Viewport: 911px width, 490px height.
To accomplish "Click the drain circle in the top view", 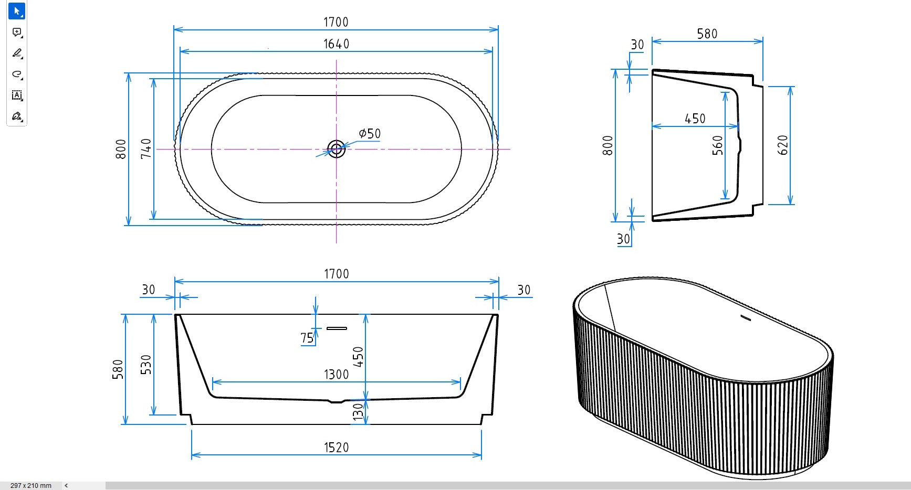I will coord(336,149).
